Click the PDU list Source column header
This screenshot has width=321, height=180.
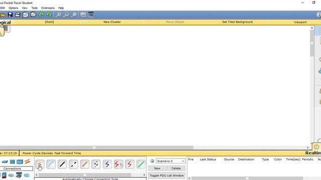pos(229,159)
